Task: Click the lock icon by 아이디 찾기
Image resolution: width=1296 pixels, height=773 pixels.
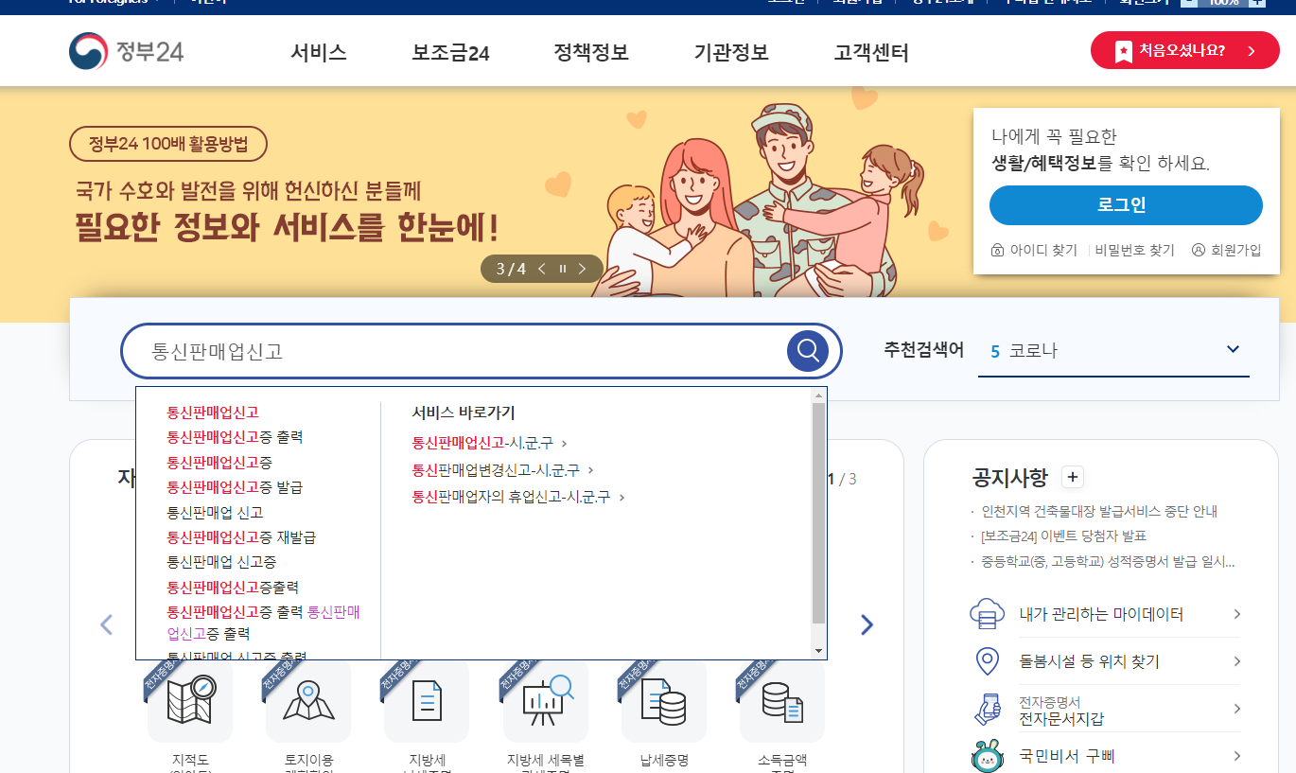Action: click(x=997, y=251)
